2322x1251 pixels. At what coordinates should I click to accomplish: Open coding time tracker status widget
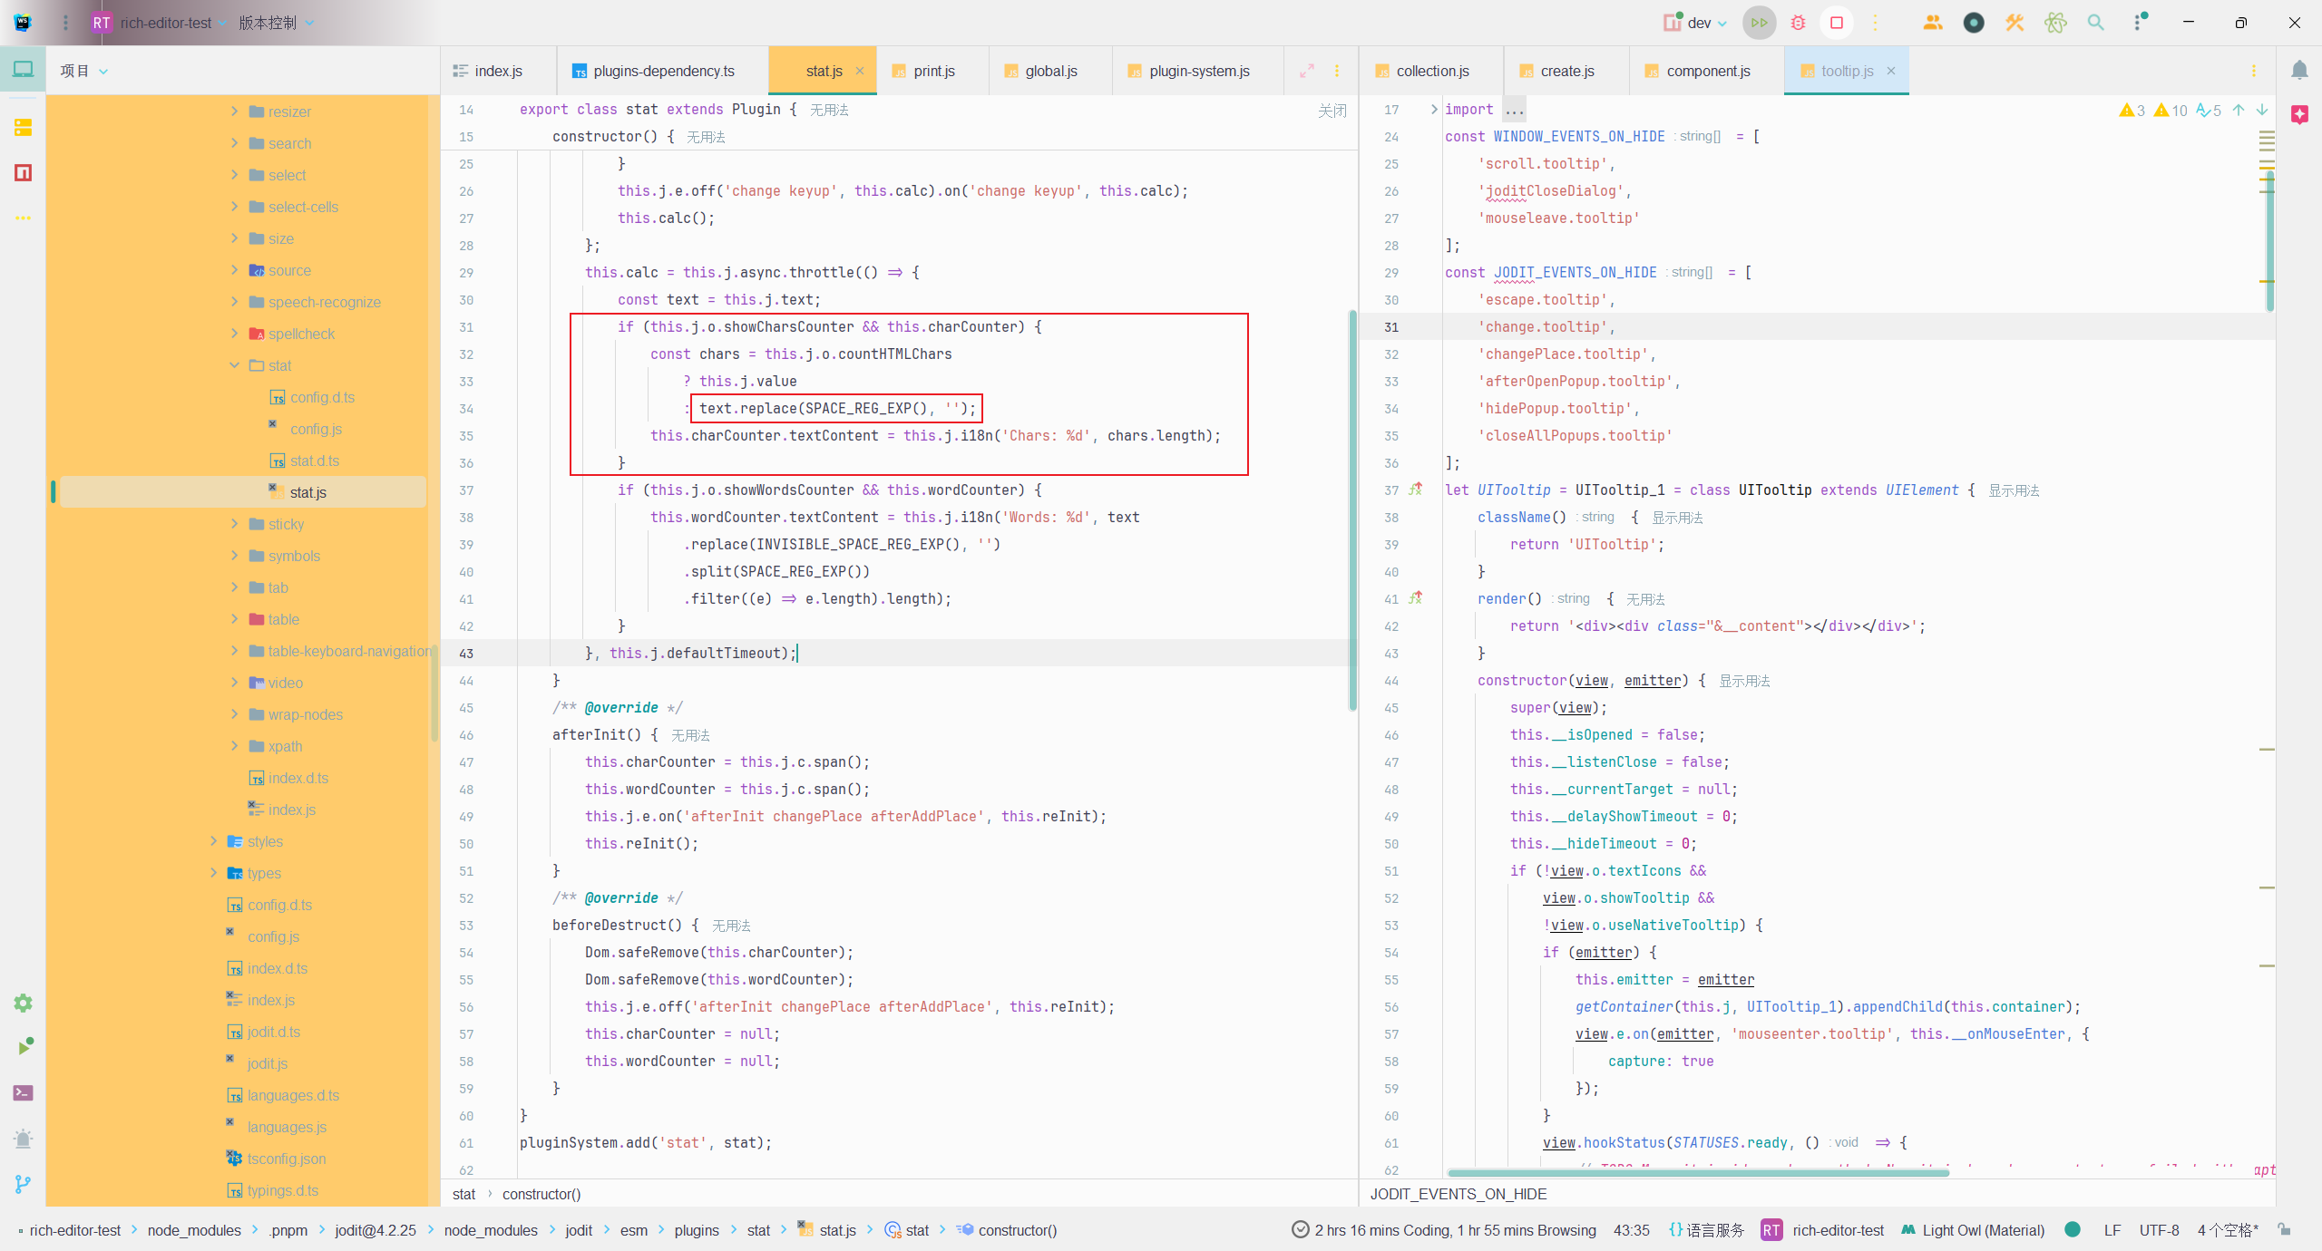point(1444,1229)
